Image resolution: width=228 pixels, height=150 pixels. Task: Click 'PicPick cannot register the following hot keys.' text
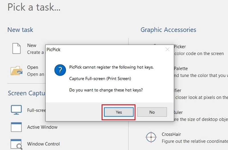click(111, 67)
